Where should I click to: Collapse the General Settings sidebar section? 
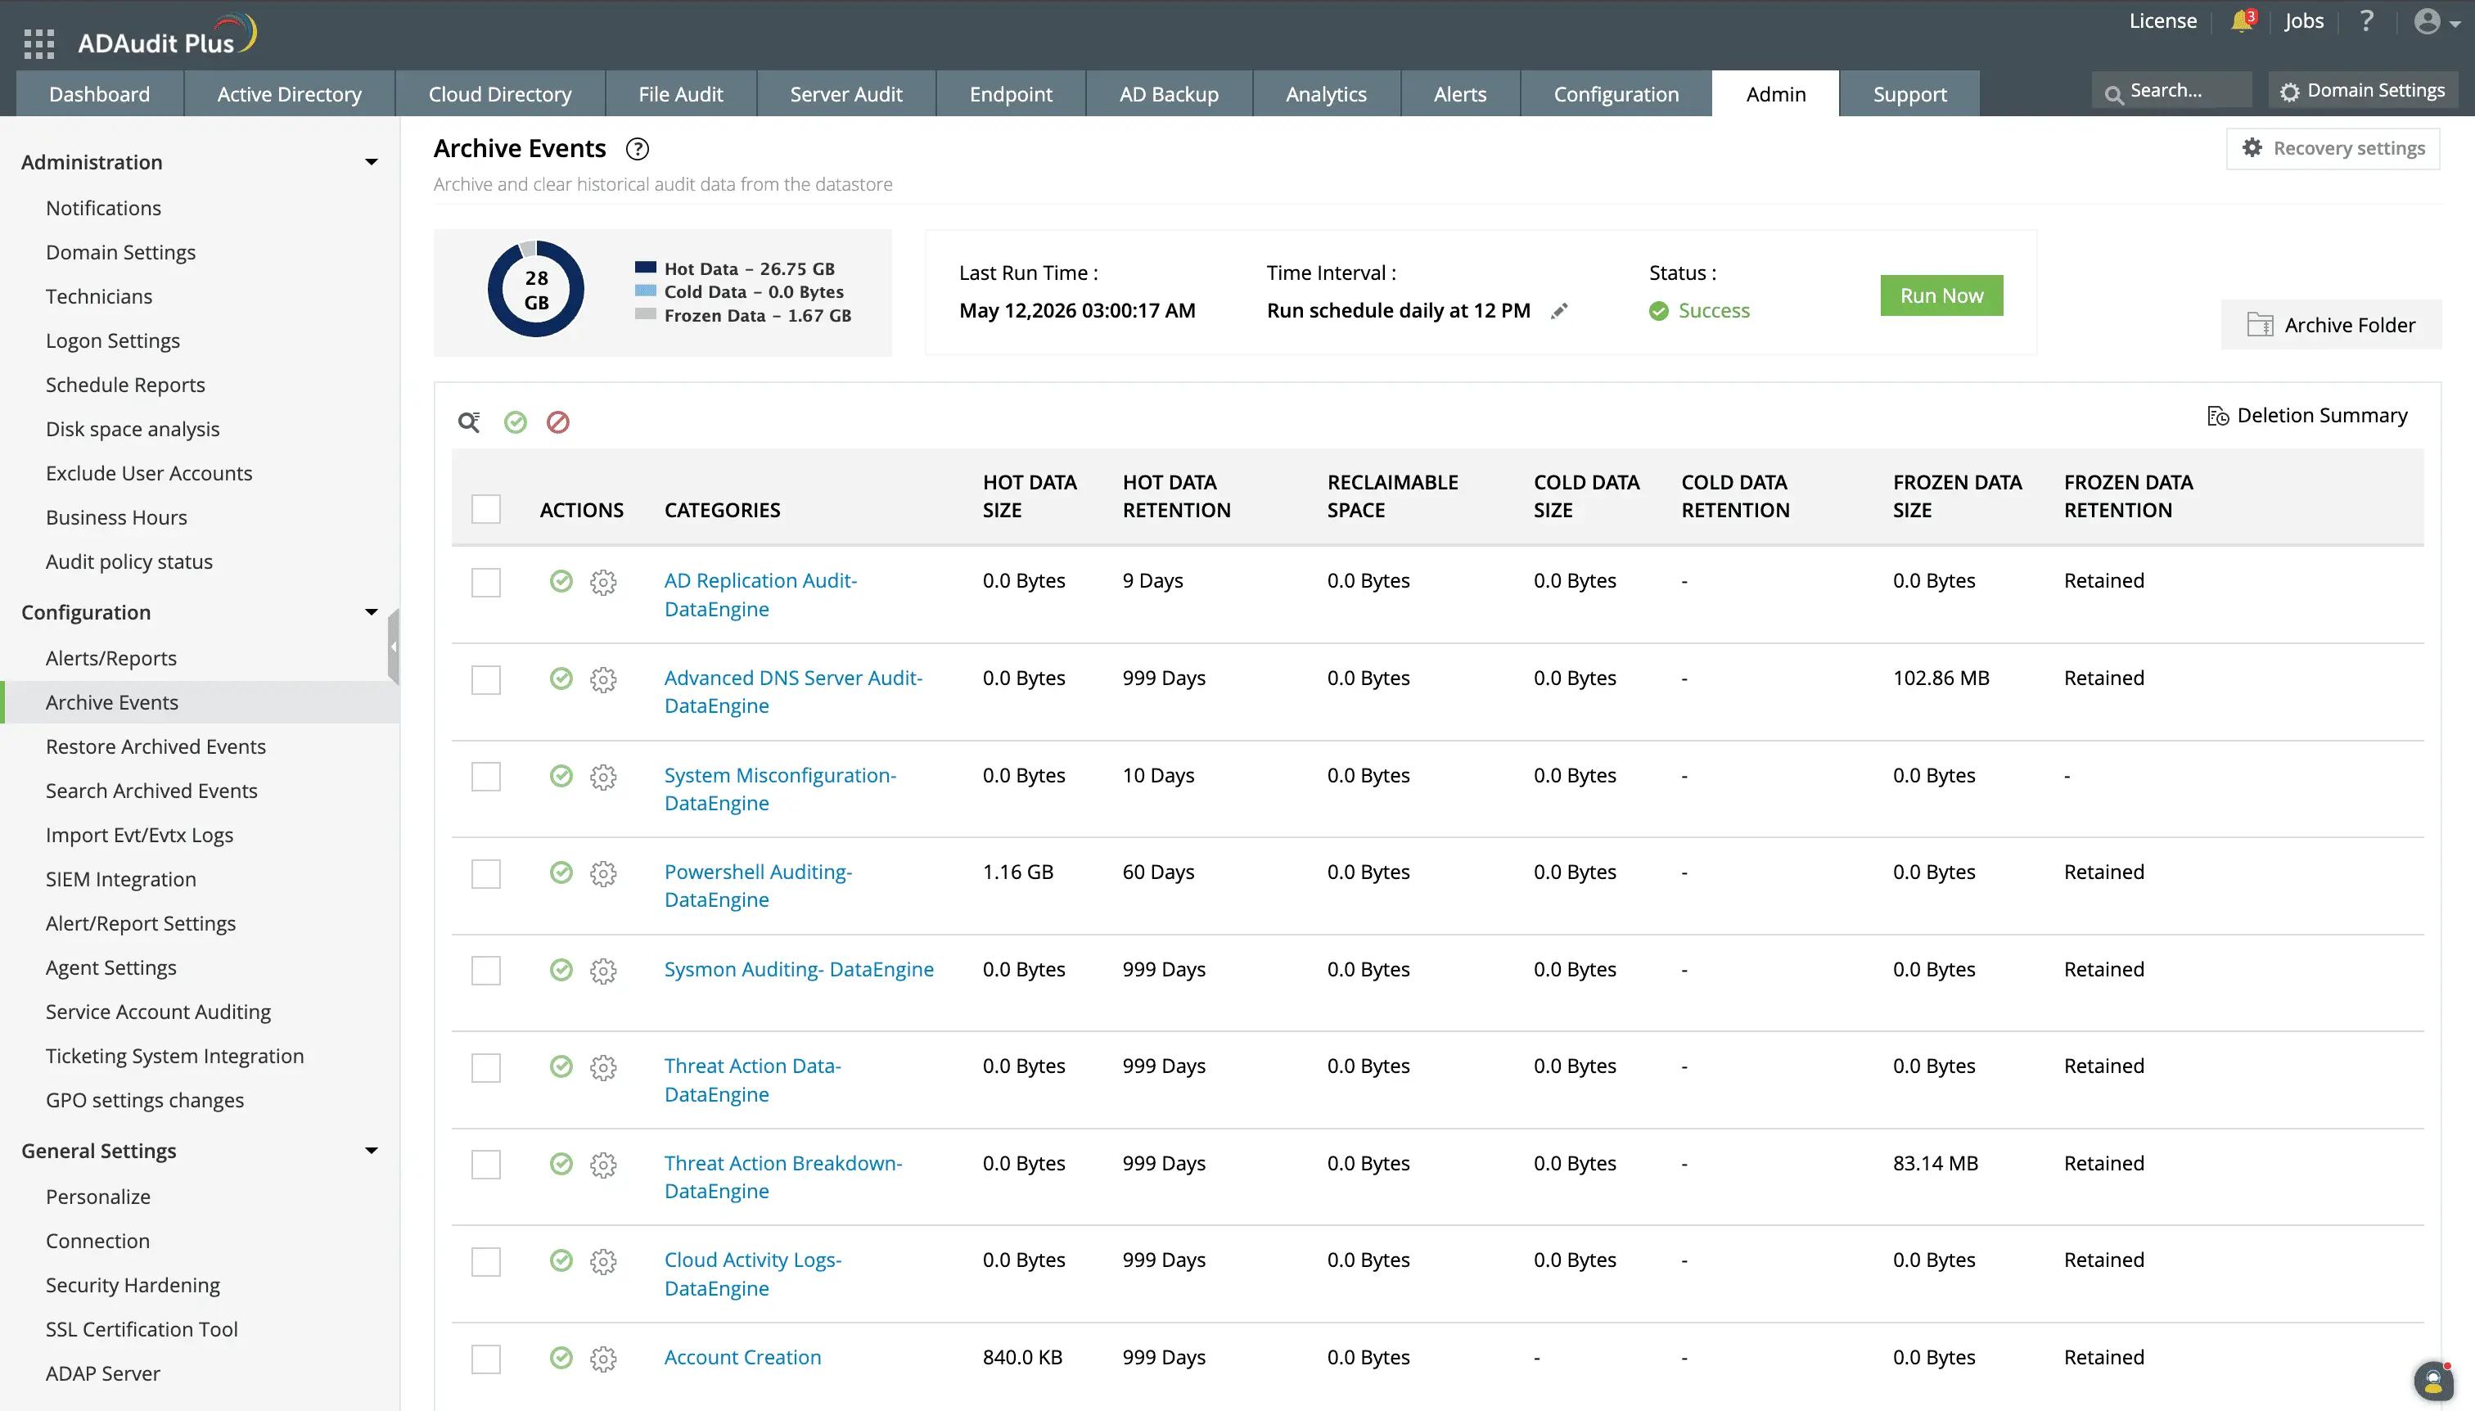point(371,1152)
